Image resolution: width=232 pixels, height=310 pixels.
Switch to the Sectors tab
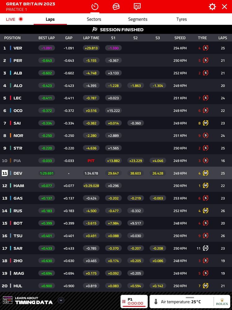pyautogui.click(x=94, y=19)
